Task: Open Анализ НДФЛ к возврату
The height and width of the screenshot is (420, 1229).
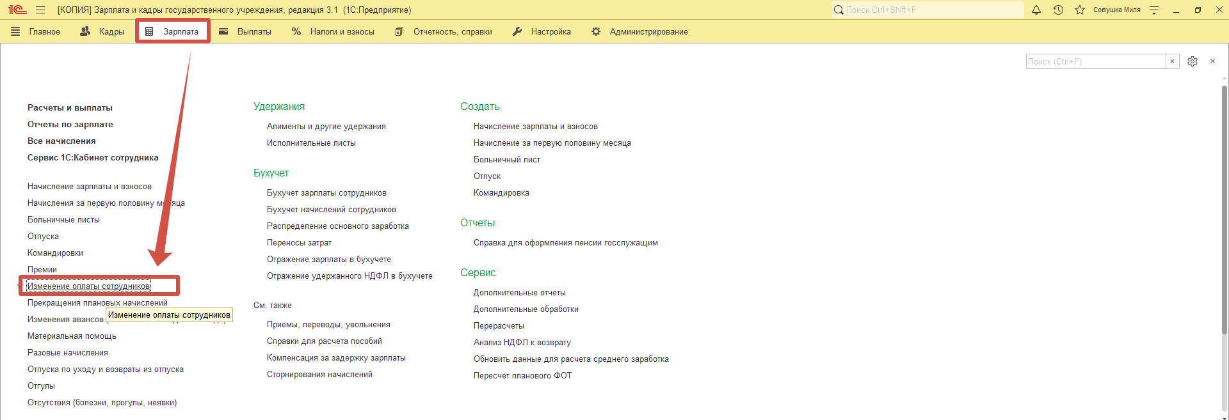Action: pyautogui.click(x=522, y=343)
